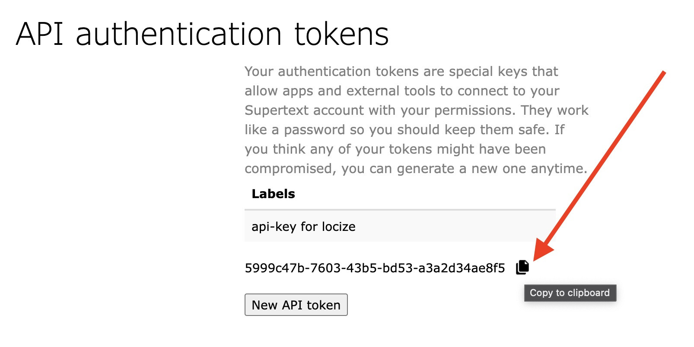
Task: Click the word "API" in the page heading
Action: 40,34
